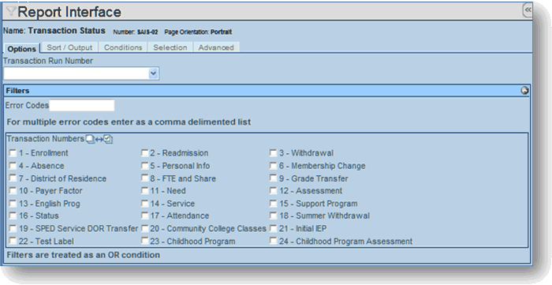Enable 7 - District of Residence
Screen dimensions: 552x285
coord(13,178)
